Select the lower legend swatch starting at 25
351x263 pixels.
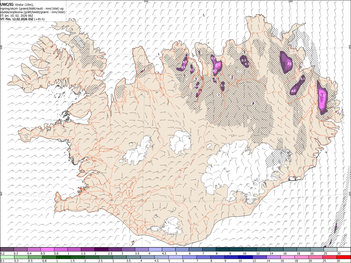329,257
